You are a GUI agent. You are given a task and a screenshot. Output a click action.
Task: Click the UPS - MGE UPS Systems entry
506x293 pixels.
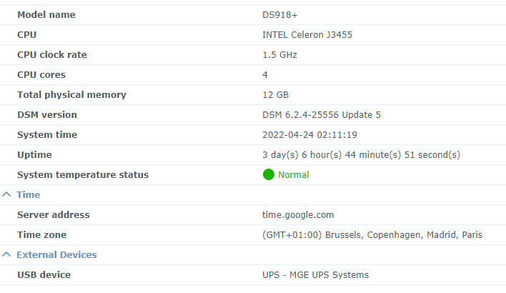[x=315, y=274]
